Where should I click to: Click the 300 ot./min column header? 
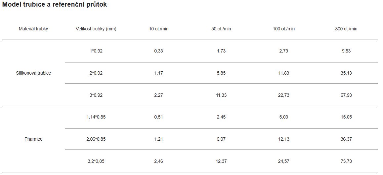[346, 29]
